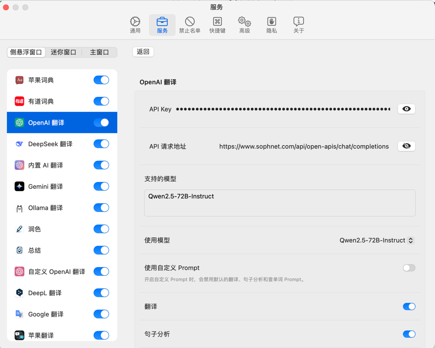Click the 内置 AI 翻译 purple icon
The height and width of the screenshot is (348, 435).
19,165
